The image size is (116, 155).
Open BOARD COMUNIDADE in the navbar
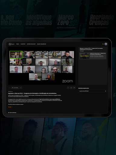pyautogui.click(x=42, y=44)
